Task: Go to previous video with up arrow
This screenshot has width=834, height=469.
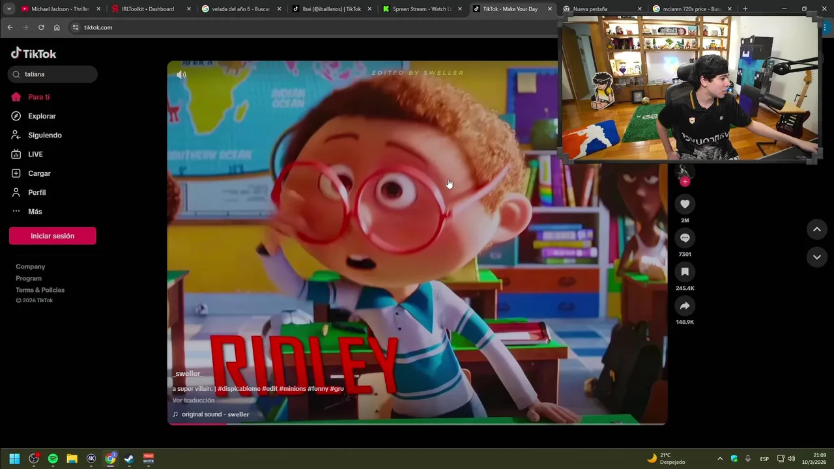Action: [816, 229]
